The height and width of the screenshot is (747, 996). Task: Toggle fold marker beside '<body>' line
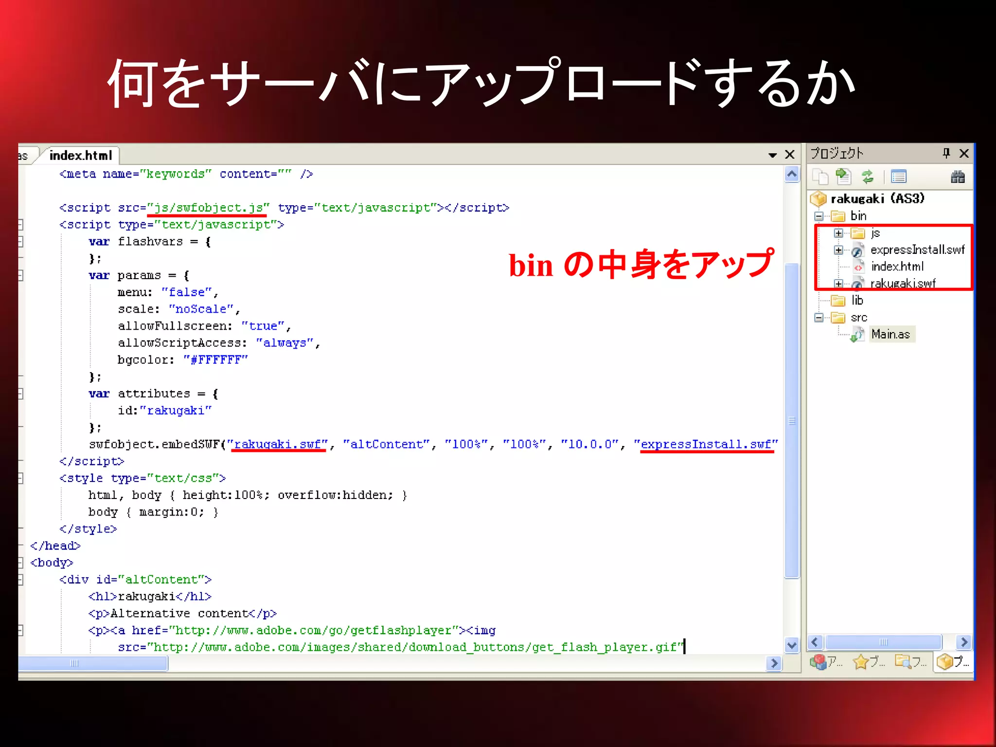click(x=20, y=563)
